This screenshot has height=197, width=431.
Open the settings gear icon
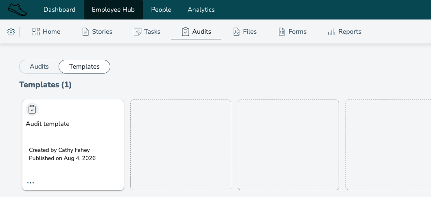[11, 32]
